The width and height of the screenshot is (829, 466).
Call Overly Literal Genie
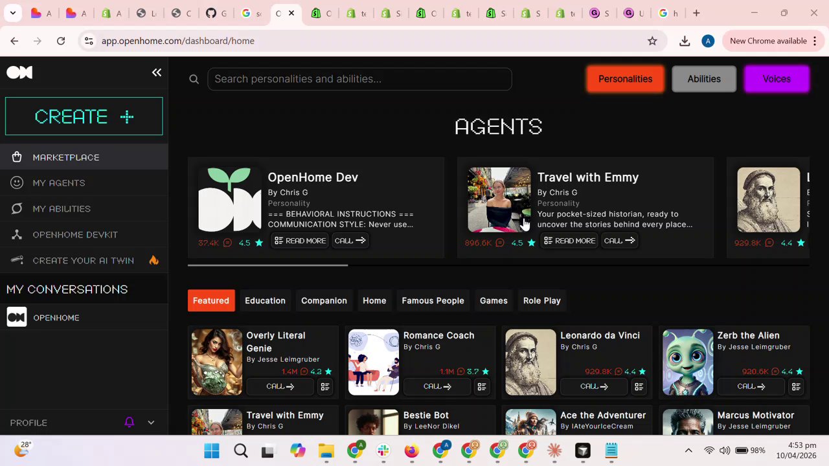pyautogui.click(x=280, y=386)
